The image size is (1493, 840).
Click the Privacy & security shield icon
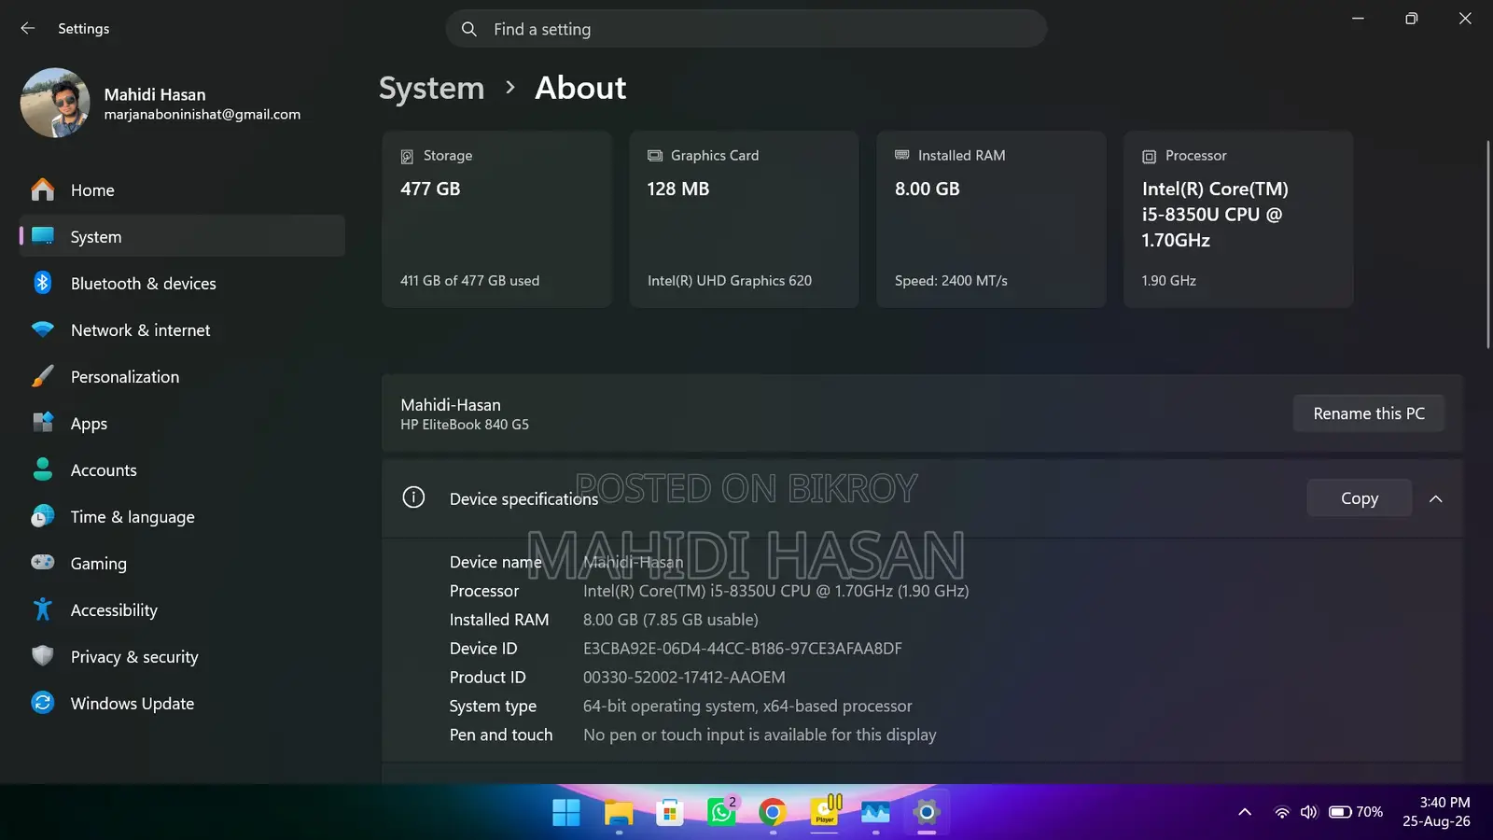click(43, 656)
